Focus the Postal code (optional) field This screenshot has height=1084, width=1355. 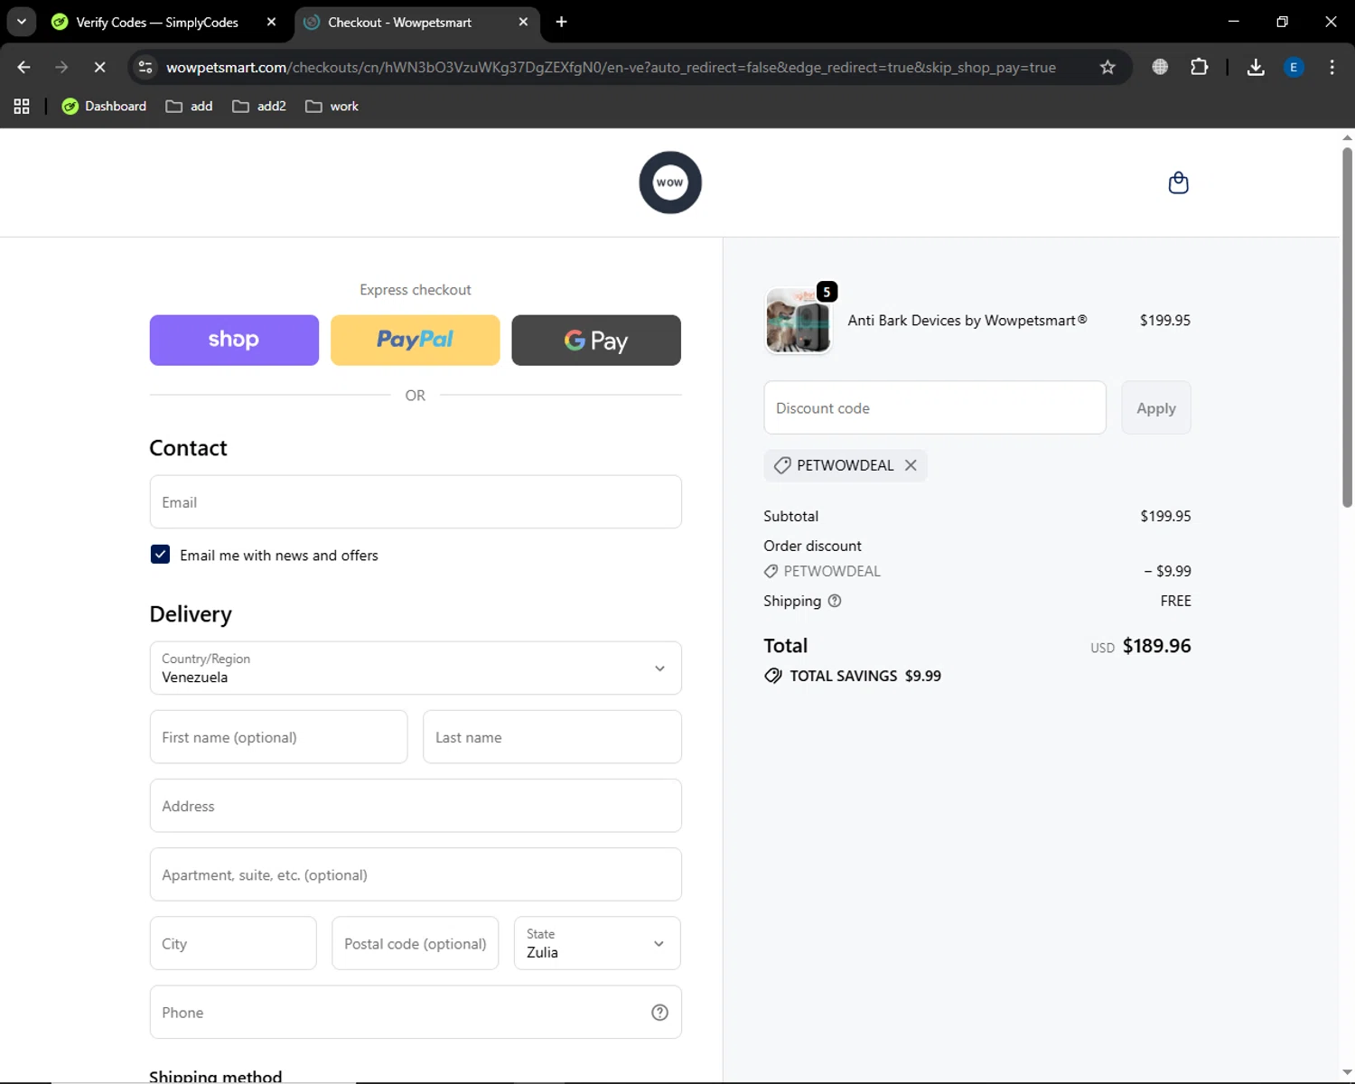[416, 943]
